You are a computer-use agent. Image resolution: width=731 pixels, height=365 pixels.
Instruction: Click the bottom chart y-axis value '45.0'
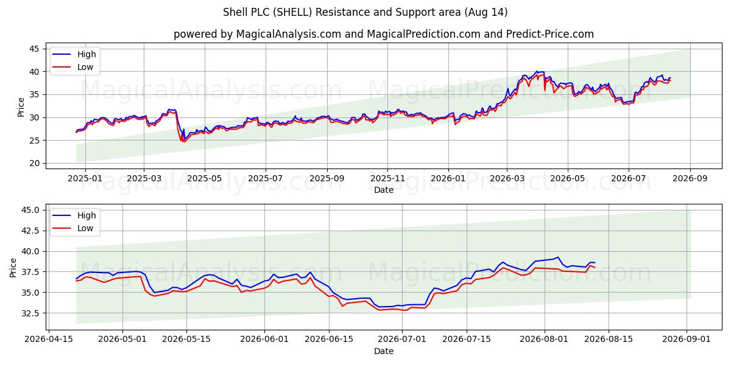pos(32,210)
